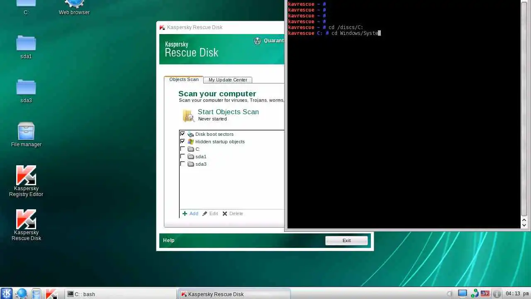This screenshot has height=299, width=531.
Task: Check the sda1 scan checkbox
Action: [x=183, y=157]
